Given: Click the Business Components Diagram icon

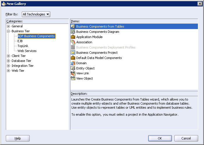Looking at the screenshot, I should pos(73,32).
